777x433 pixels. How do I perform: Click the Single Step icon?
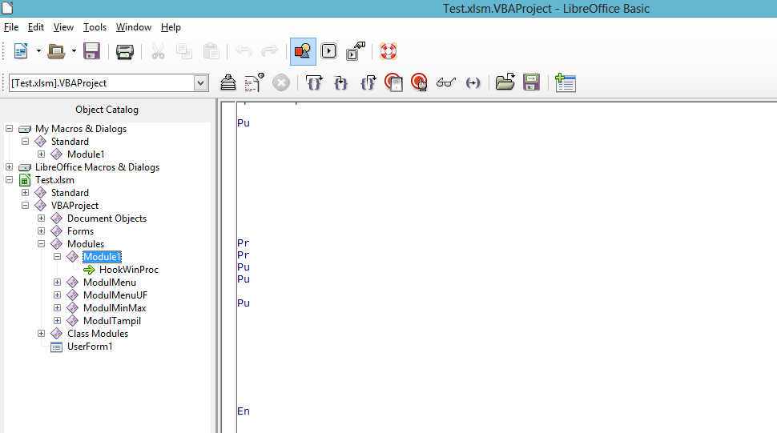click(340, 82)
